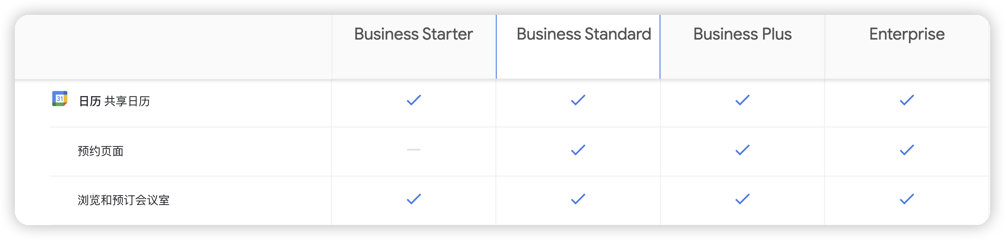Click the Google Calendar icon
The height and width of the screenshot is (240, 1005).
click(60, 99)
